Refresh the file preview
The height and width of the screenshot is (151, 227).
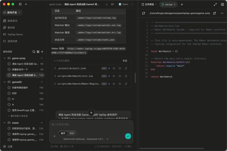pos(143,13)
